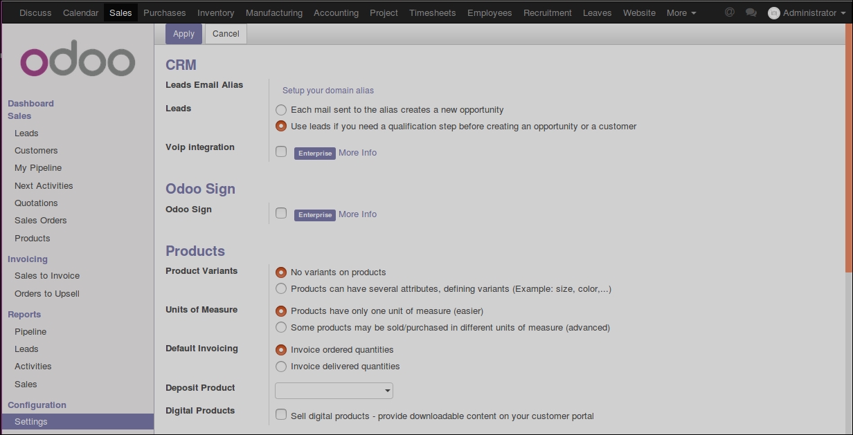
Task: Open Orders to Upsell in sidebar
Action: click(x=47, y=294)
